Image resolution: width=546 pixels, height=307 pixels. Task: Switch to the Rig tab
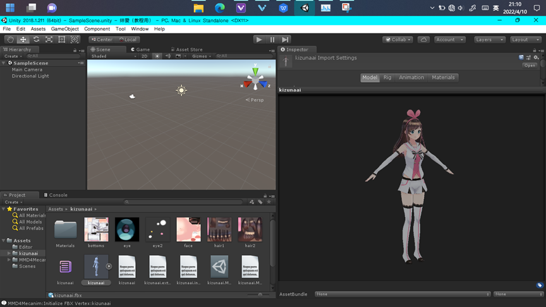click(x=387, y=78)
